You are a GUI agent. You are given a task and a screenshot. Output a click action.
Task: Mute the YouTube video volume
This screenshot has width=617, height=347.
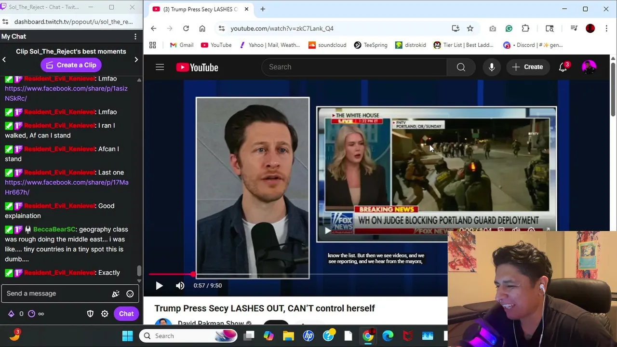[x=180, y=285]
